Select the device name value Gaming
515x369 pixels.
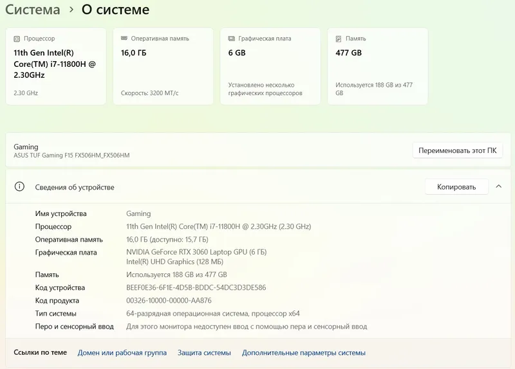138,213
